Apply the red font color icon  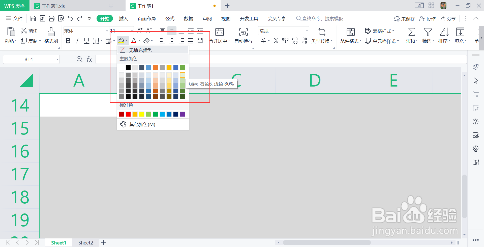click(x=134, y=40)
